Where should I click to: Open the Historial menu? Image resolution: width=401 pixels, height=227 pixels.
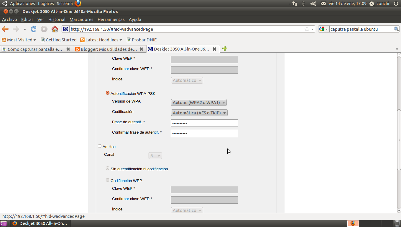point(57,20)
